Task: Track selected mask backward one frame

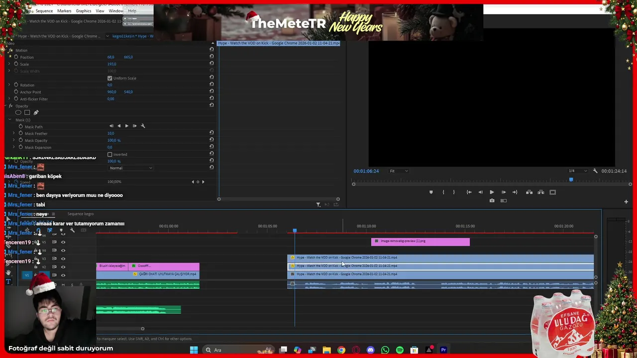Action: (x=111, y=126)
